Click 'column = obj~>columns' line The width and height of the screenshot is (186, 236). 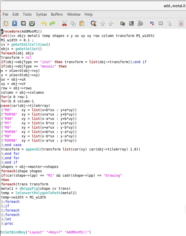click(x=23, y=92)
